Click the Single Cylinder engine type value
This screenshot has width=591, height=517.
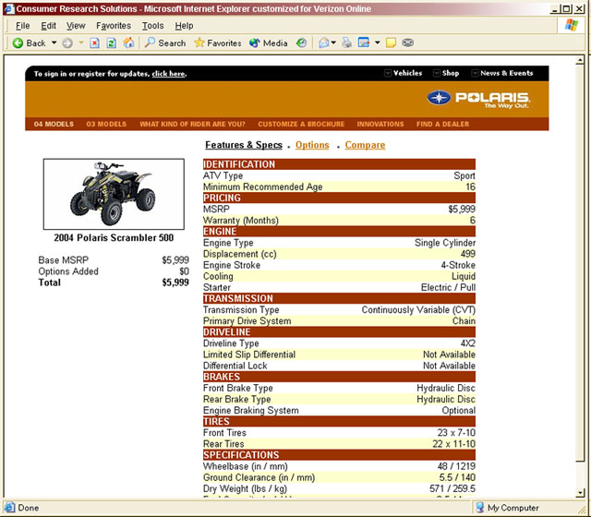445,243
